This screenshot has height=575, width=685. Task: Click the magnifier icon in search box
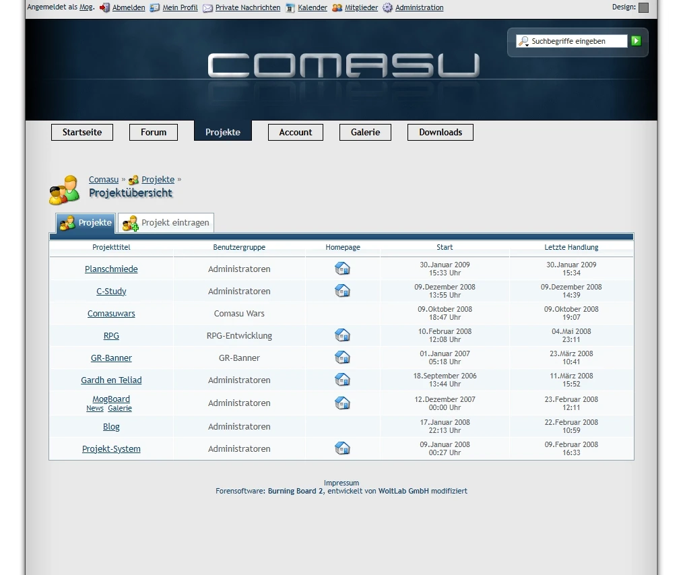click(523, 41)
